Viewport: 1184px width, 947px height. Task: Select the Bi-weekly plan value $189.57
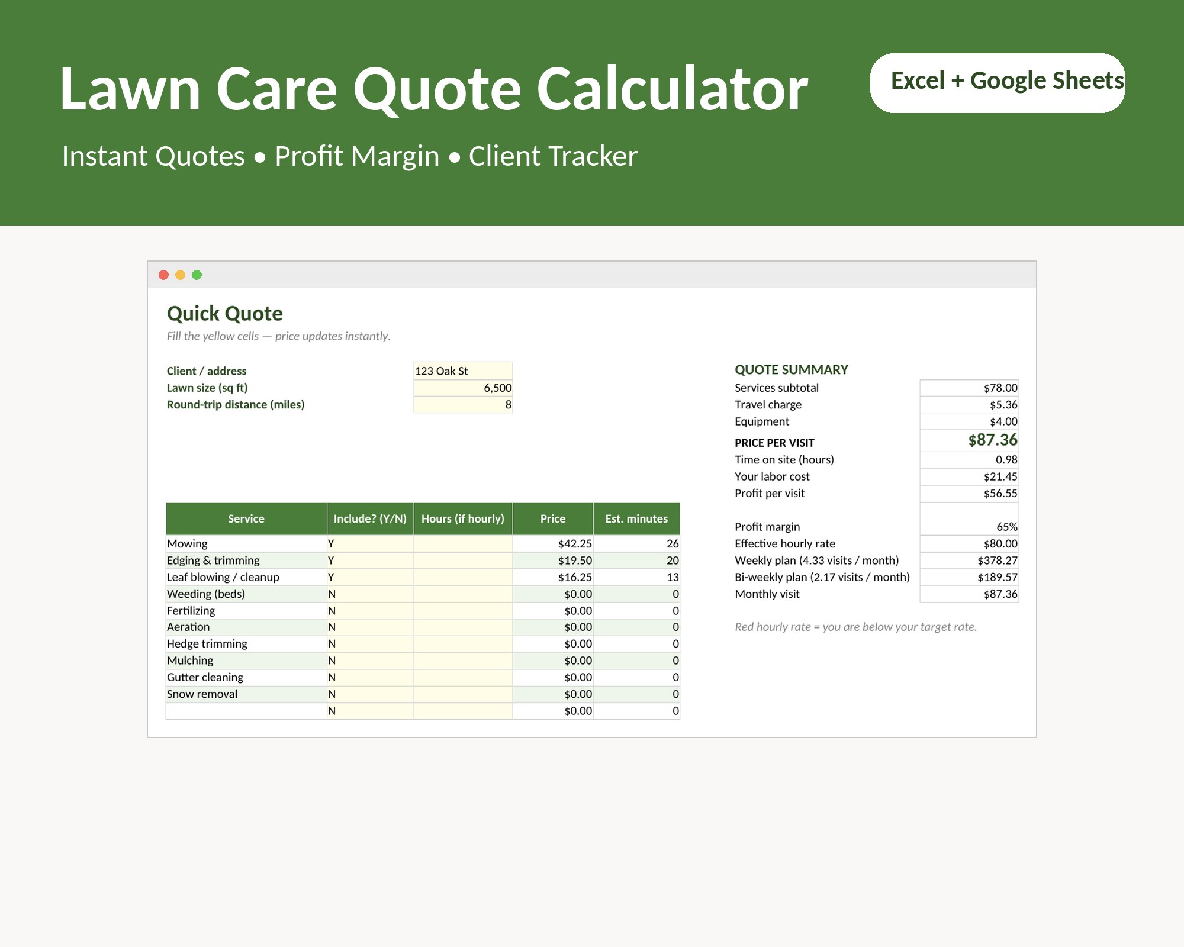pos(969,577)
